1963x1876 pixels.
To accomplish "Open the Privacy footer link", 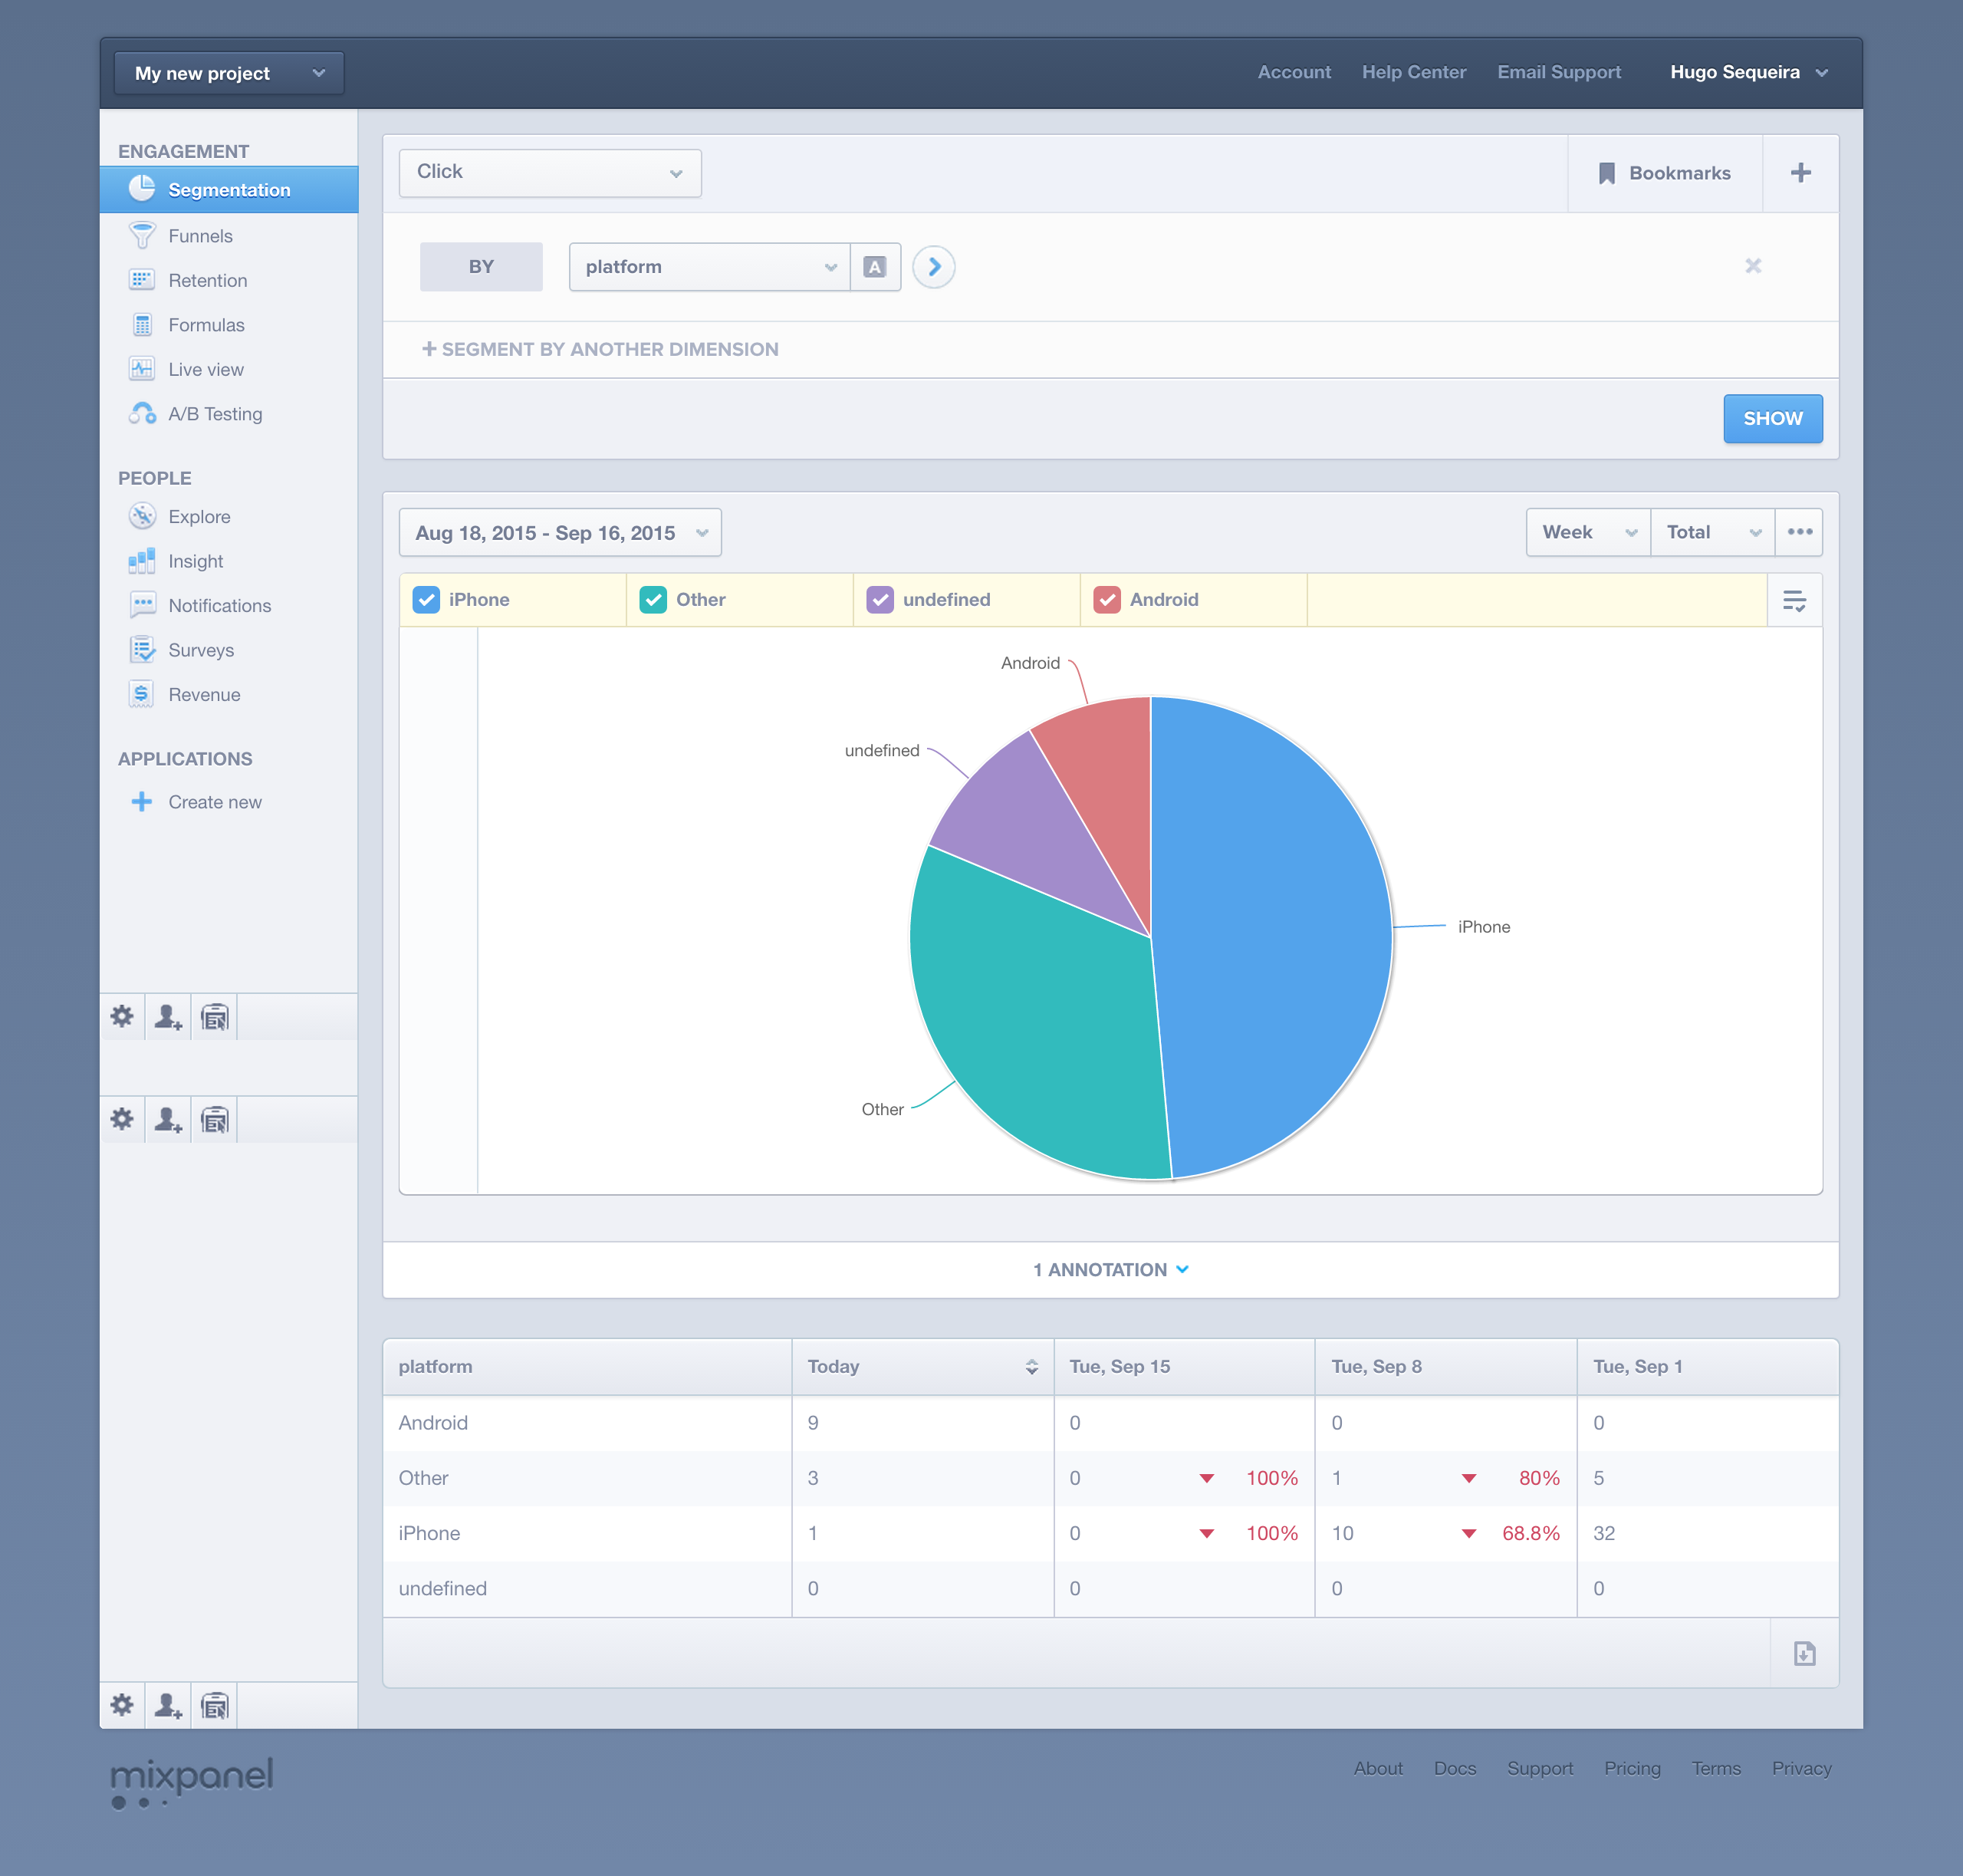I will coord(1801,1768).
